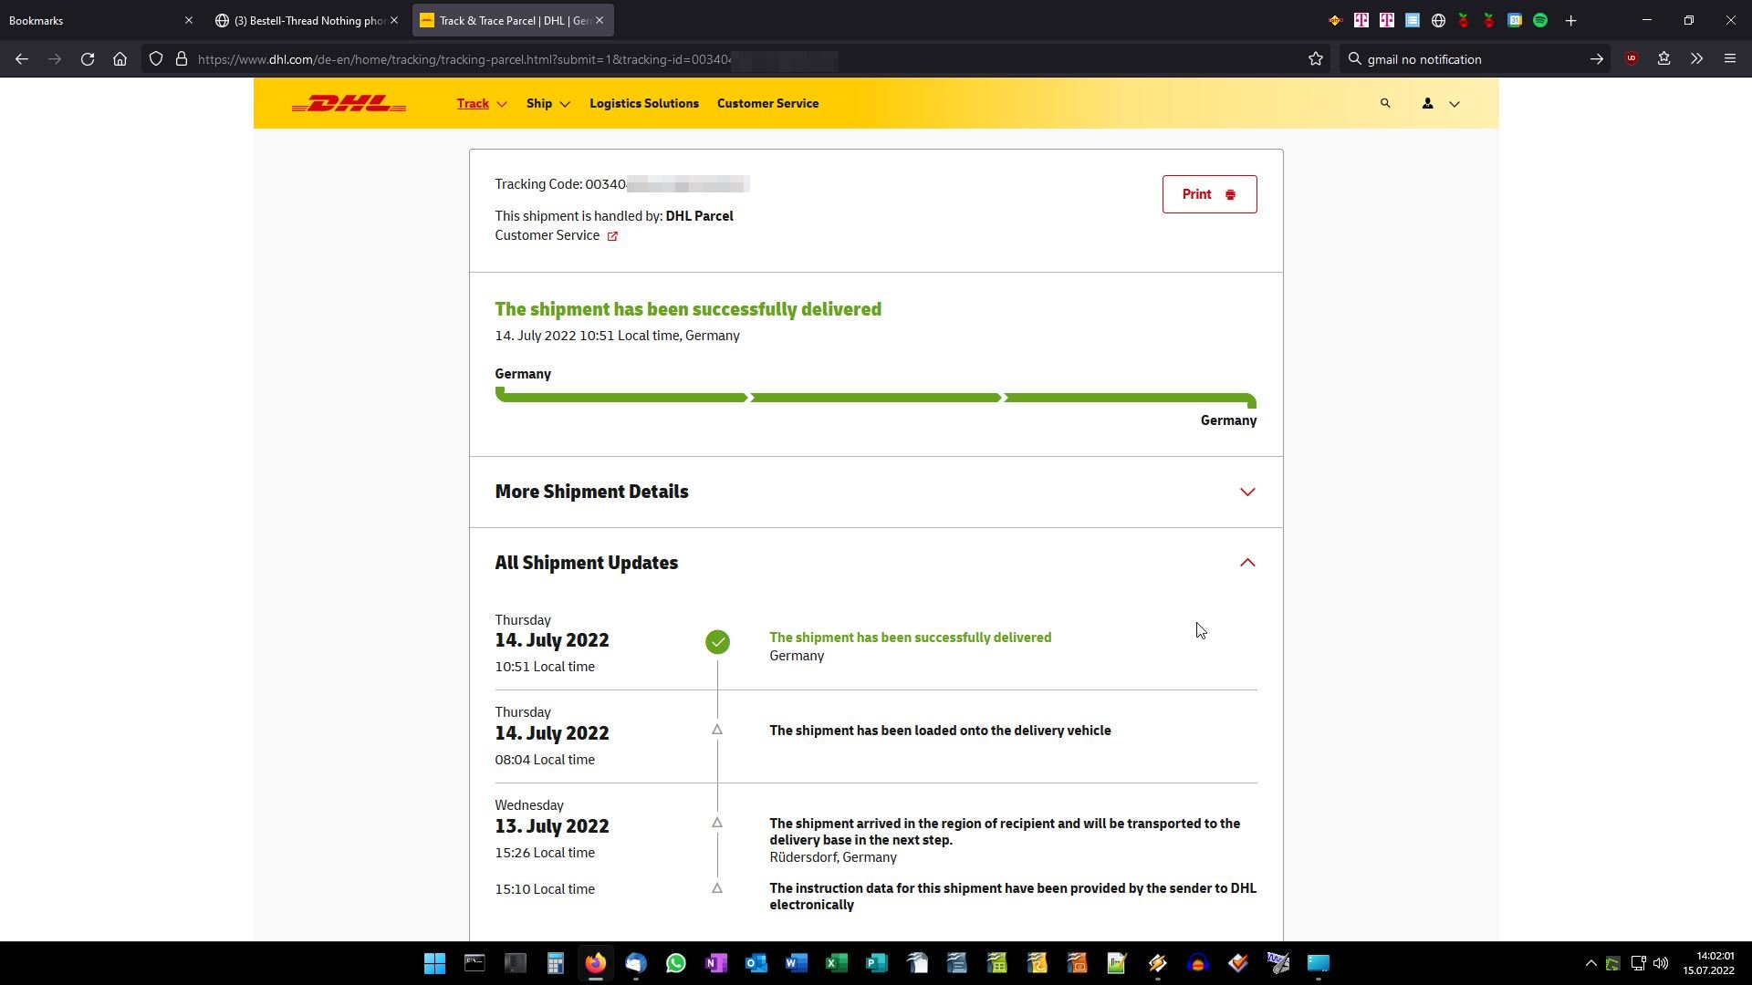Screen dimensions: 1752x985
Task: Open the DHL site search icon
Action: [x=1384, y=104]
